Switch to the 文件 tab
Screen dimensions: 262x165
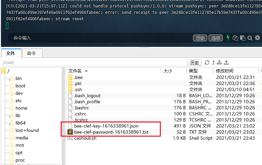click(11, 53)
